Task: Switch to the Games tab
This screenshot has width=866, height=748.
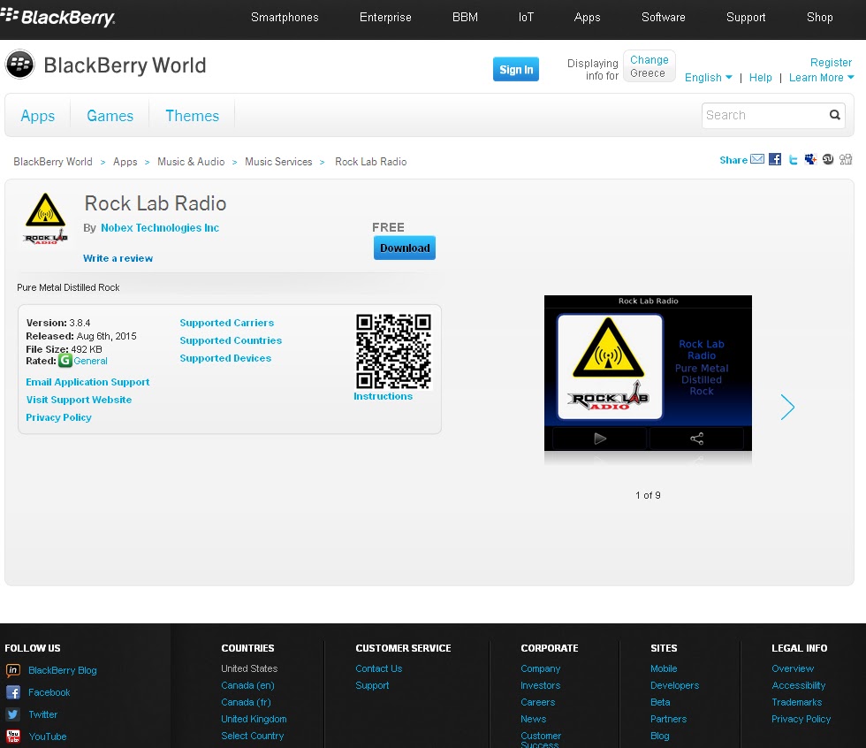Action: tap(110, 116)
